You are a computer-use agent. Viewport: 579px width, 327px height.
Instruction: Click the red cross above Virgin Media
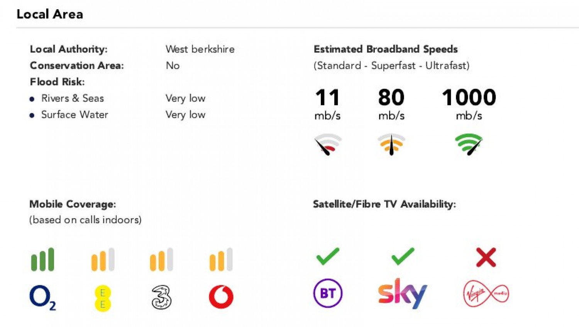[486, 258]
